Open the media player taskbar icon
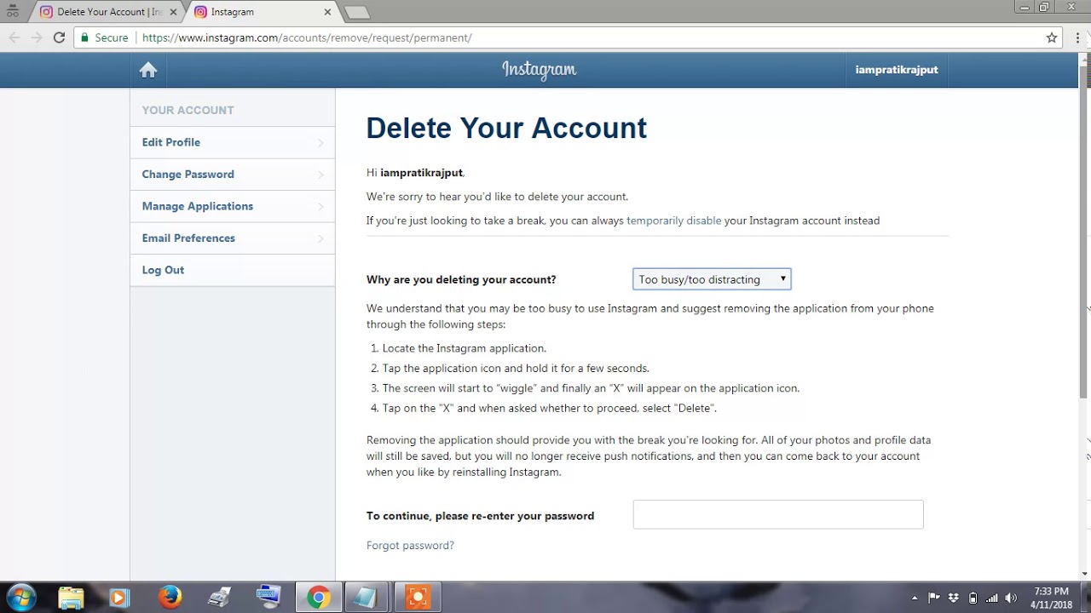The image size is (1091, 613). point(118,598)
